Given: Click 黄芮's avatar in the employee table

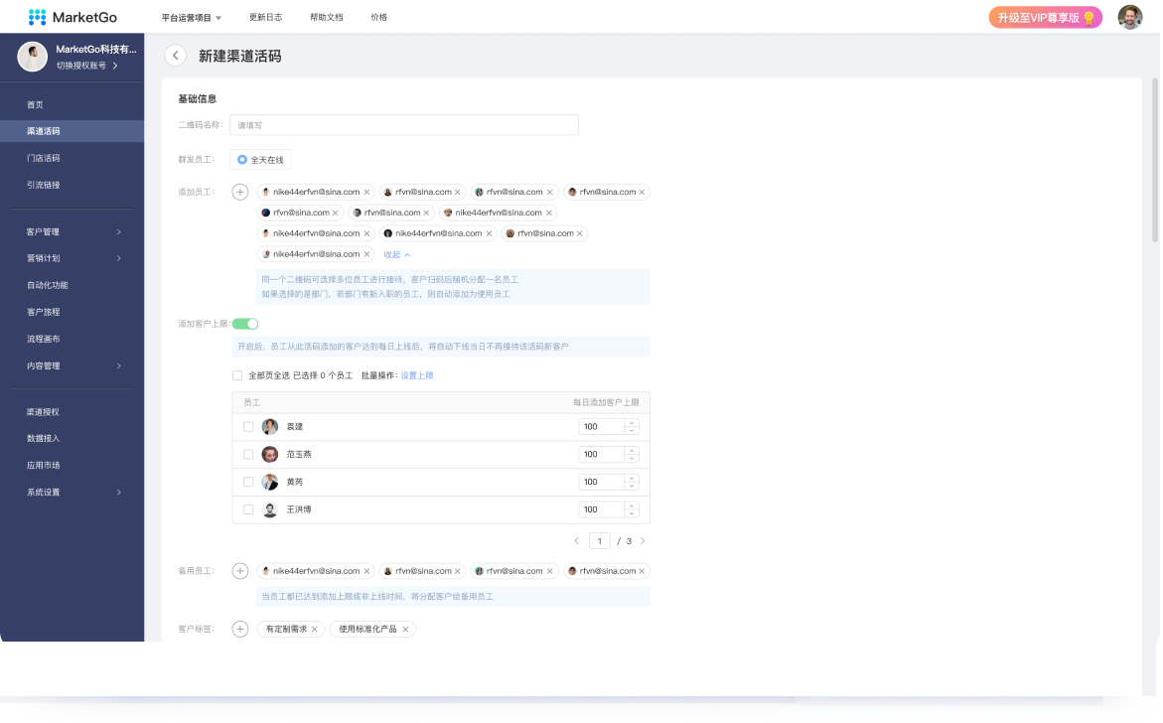Looking at the screenshot, I should (270, 482).
